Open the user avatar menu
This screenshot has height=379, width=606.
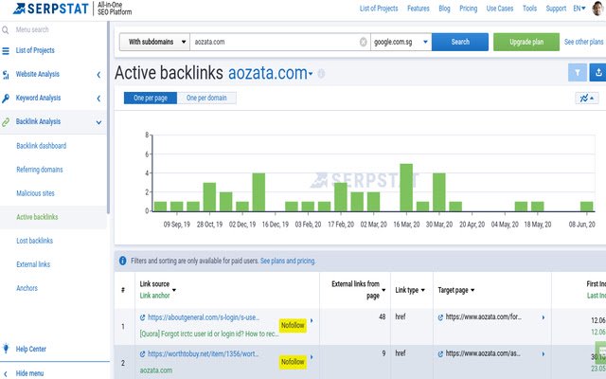[597, 9]
